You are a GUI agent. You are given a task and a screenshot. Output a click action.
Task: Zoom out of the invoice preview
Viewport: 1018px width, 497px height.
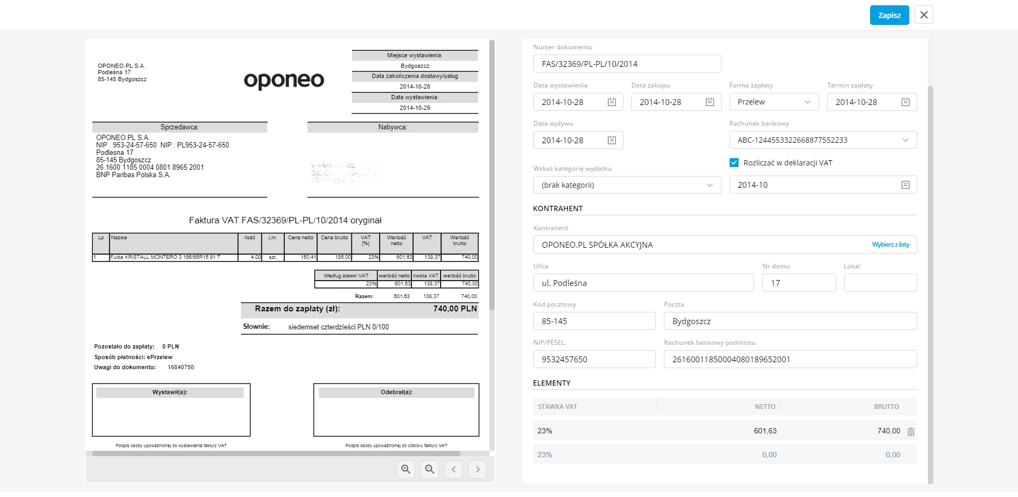click(429, 469)
